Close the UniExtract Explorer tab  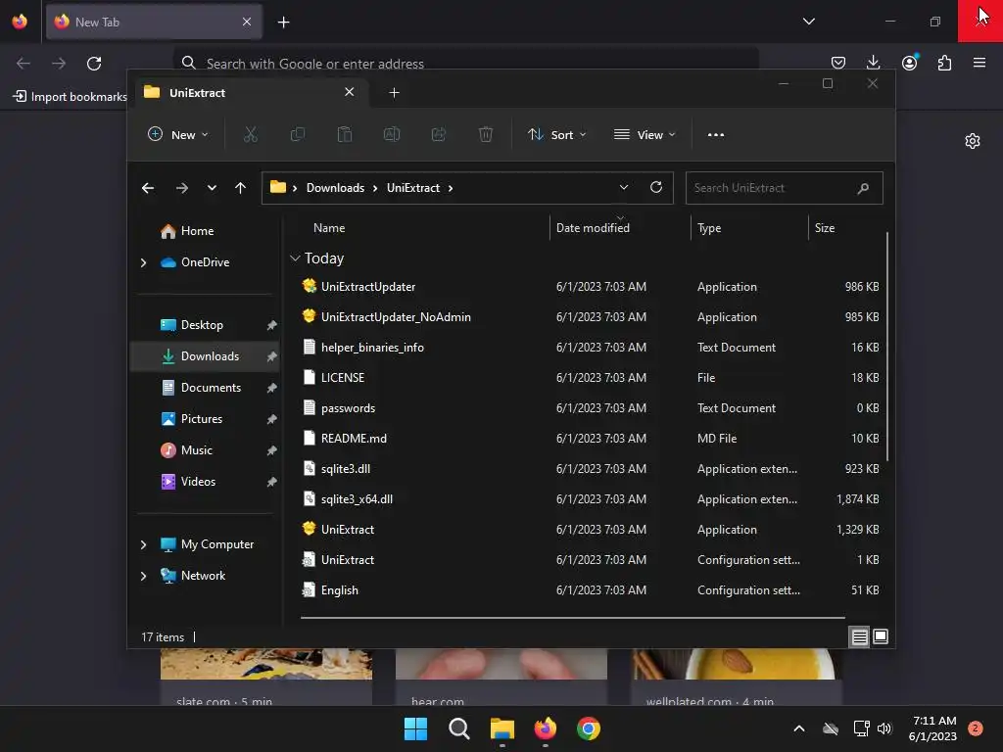(x=350, y=92)
